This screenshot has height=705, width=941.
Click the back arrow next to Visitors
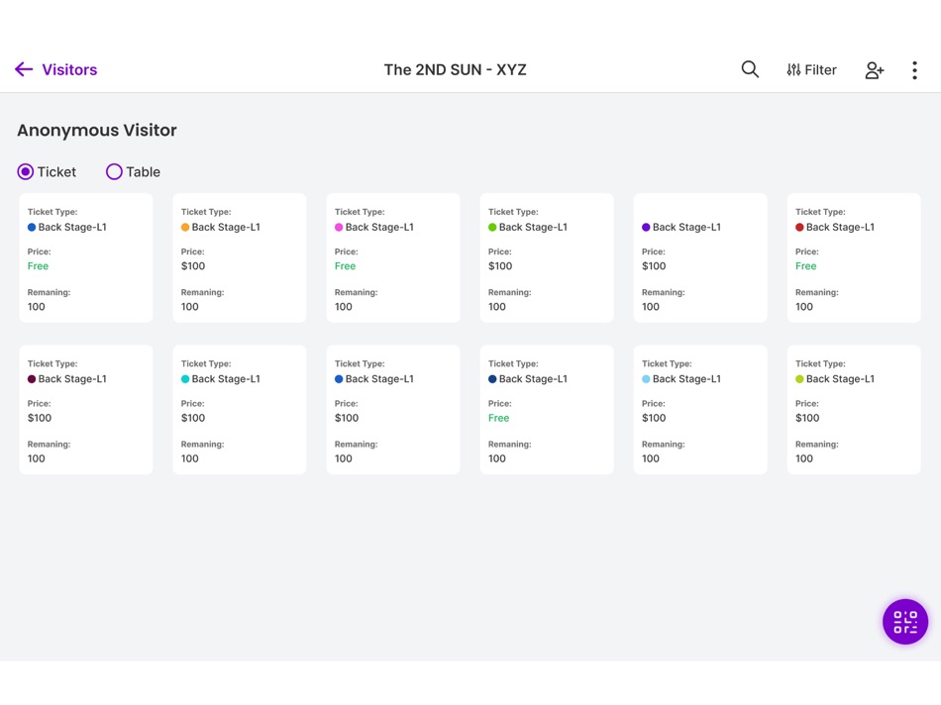24,69
